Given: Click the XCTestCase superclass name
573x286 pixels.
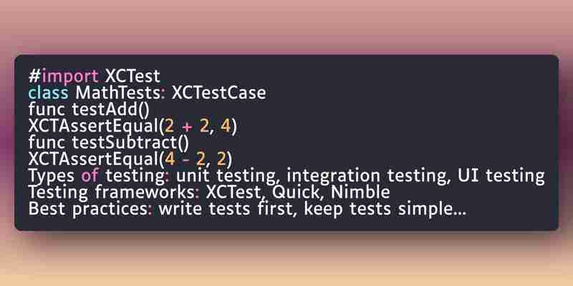Looking at the screenshot, I should 219,93.
